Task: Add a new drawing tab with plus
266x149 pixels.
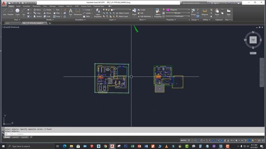Action: [x=50, y=23]
